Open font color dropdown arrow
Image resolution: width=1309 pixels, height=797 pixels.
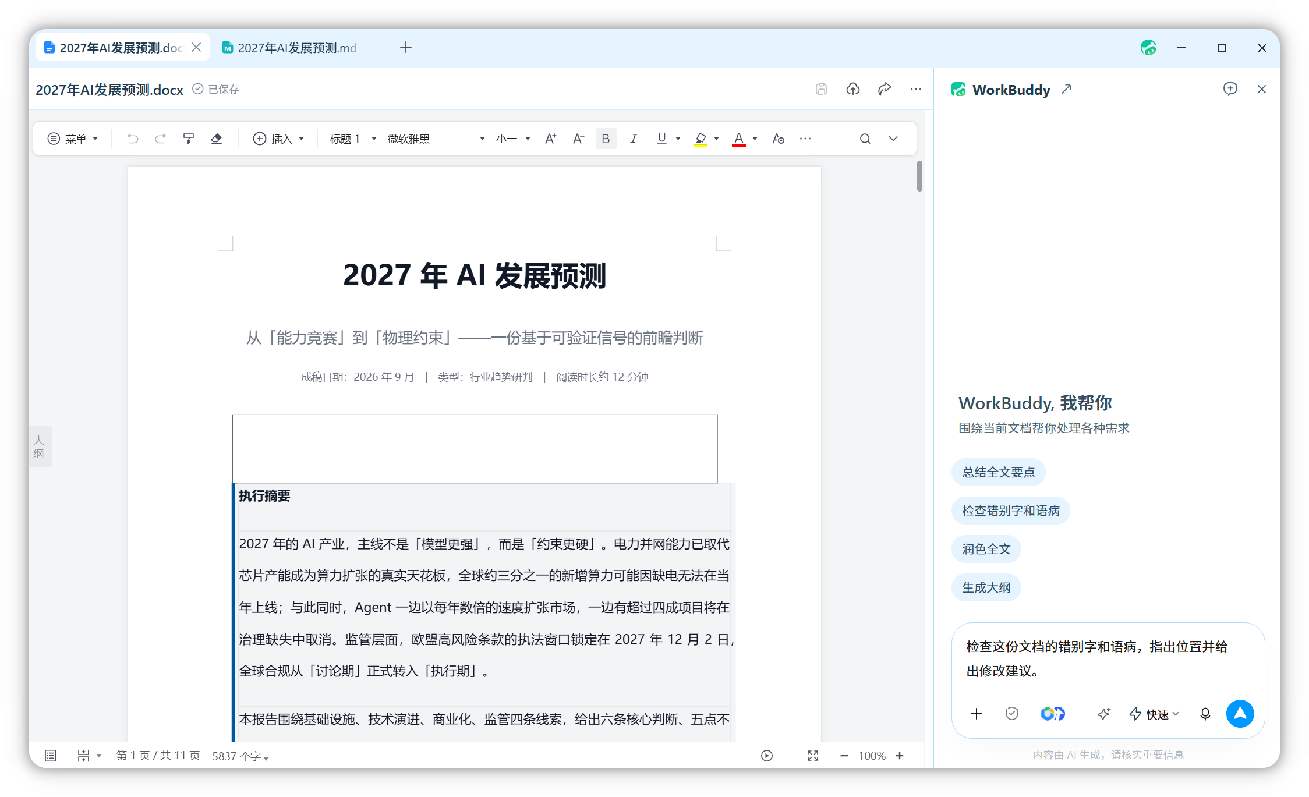[x=755, y=139]
